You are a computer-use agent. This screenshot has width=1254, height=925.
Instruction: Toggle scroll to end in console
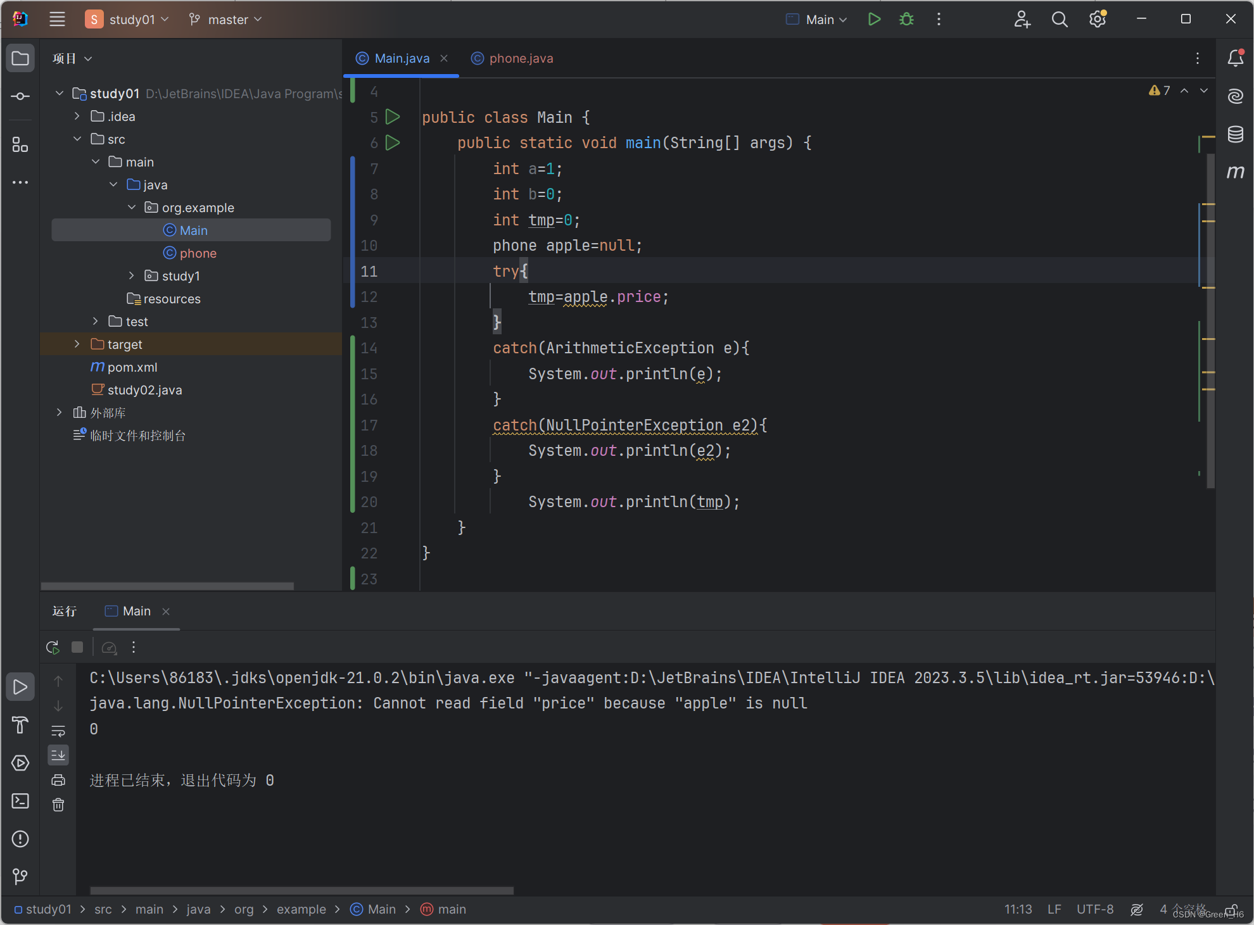pyautogui.click(x=58, y=755)
